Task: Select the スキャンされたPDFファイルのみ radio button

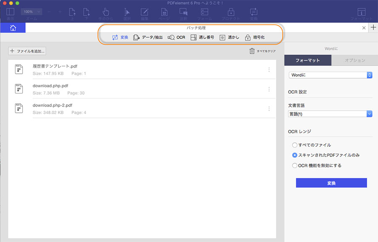Action: (294, 155)
